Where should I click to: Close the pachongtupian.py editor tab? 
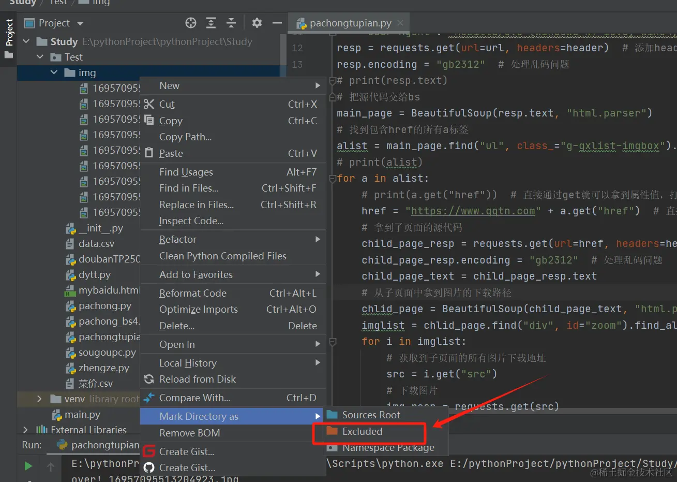coord(400,23)
